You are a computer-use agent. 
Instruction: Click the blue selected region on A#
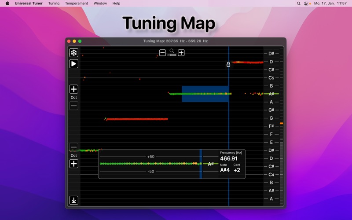(x=205, y=94)
